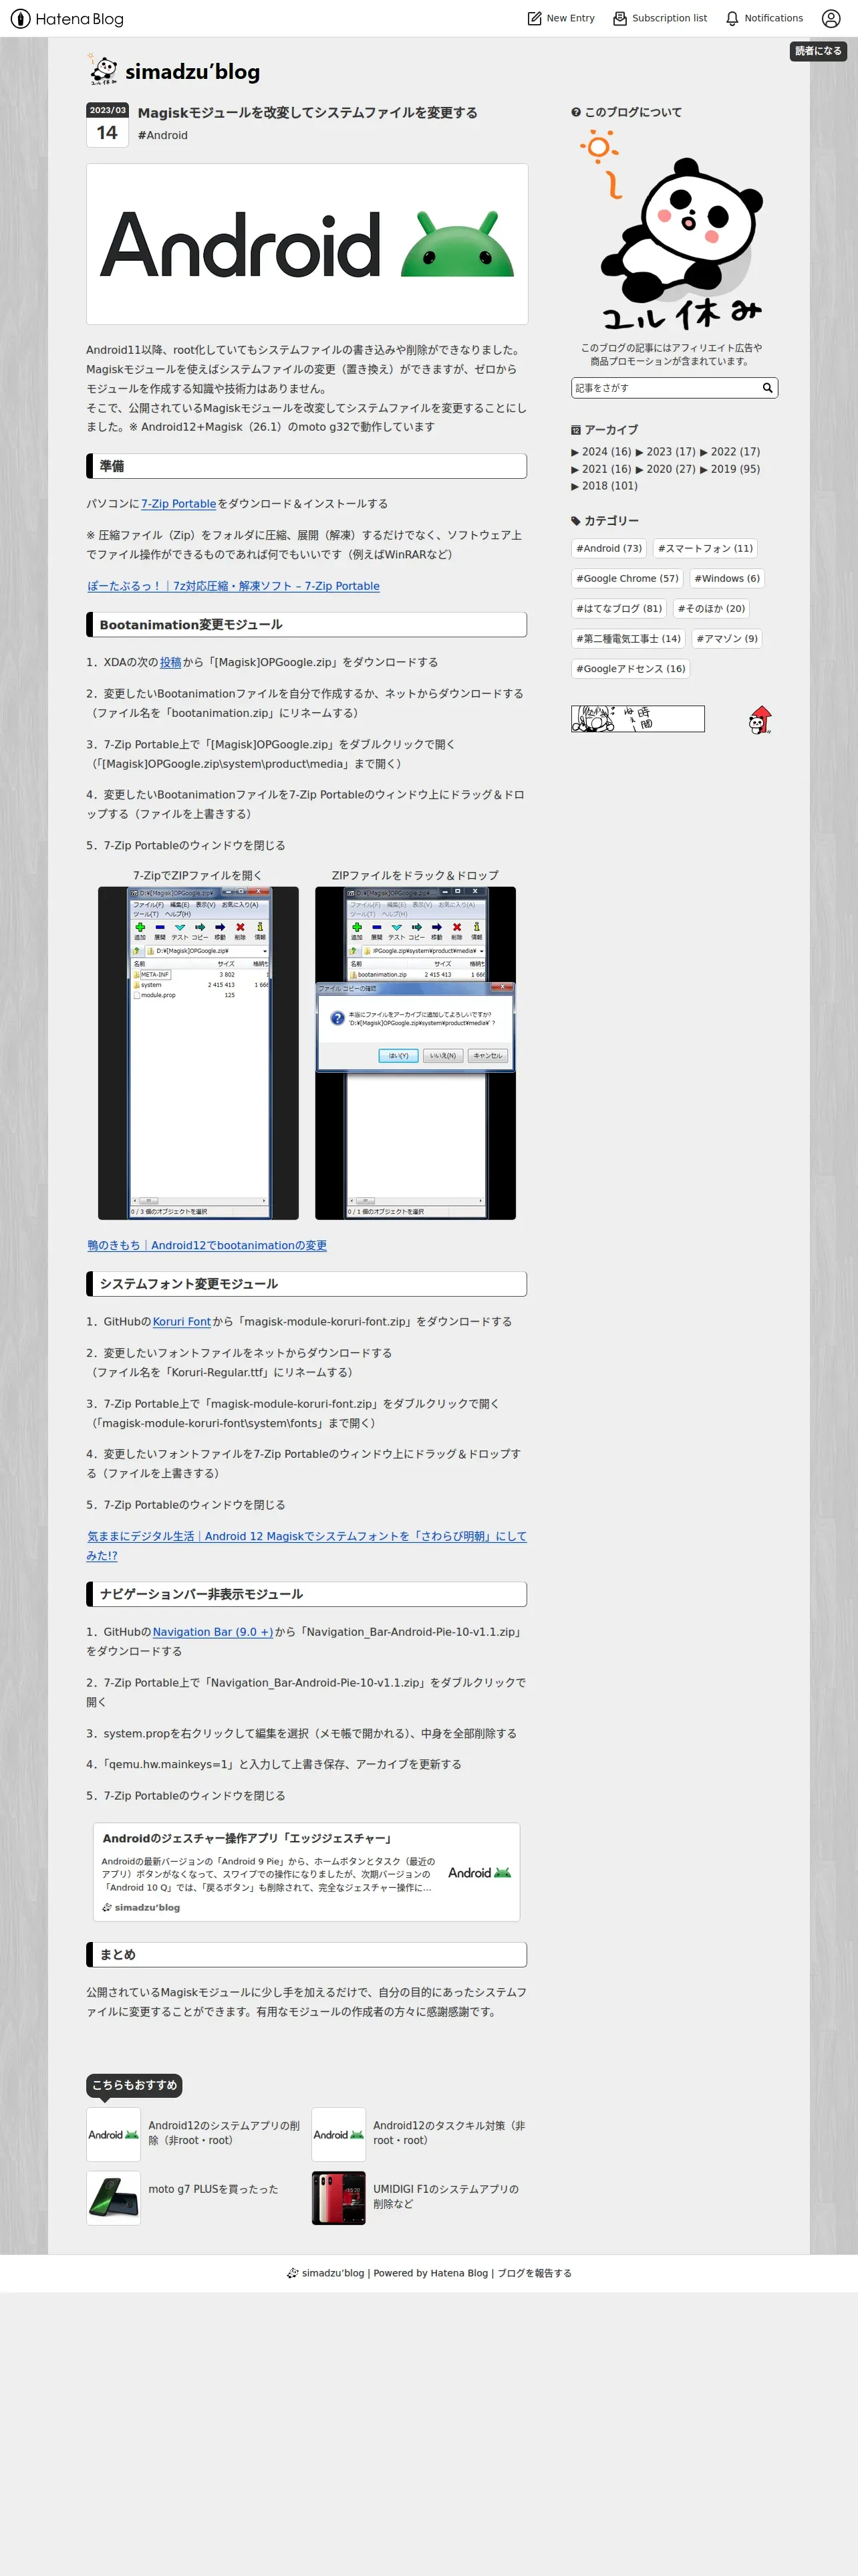
Task: Open Android12のタスクキル対策 recommendation
Action: pyautogui.click(x=450, y=2133)
